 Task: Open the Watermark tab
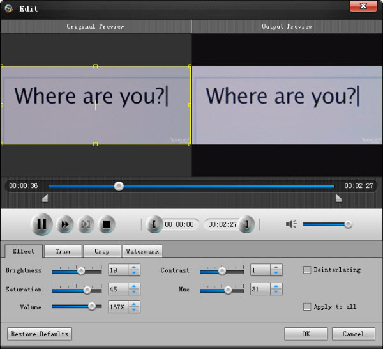(x=143, y=251)
